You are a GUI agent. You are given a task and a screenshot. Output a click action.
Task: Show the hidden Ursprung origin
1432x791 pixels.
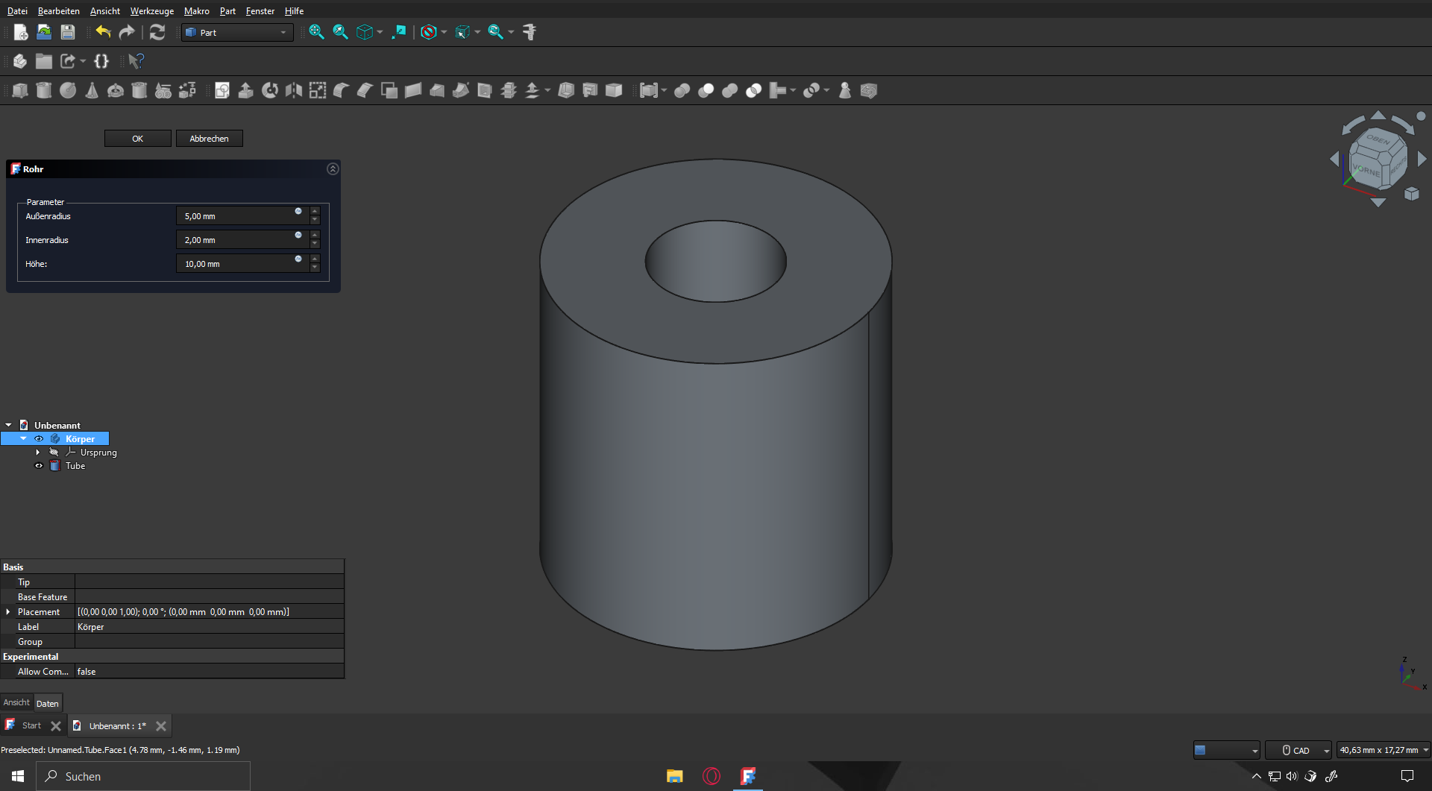54,452
